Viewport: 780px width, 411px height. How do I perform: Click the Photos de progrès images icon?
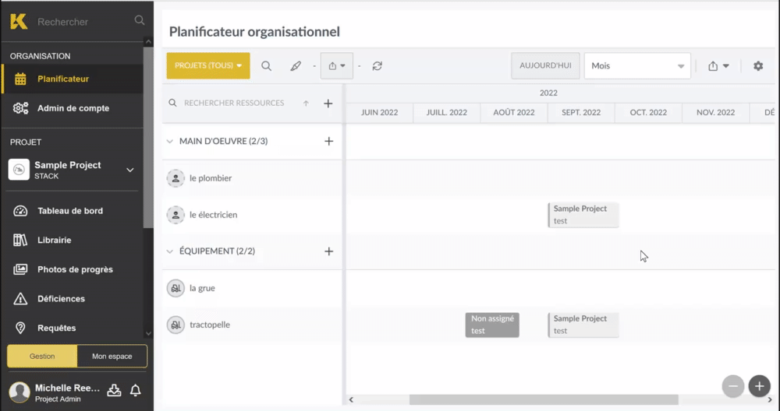pyautogui.click(x=20, y=269)
